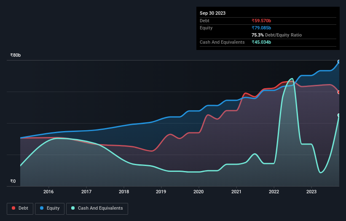Toggle the Equity series legend button
This screenshot has height=221, width=346.
50,208
